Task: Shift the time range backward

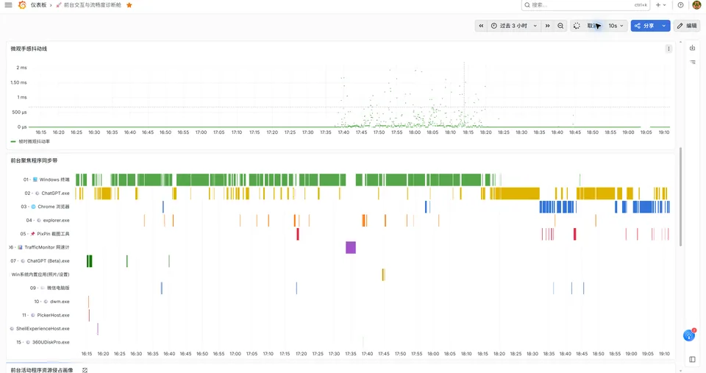Action: [481, 26]
